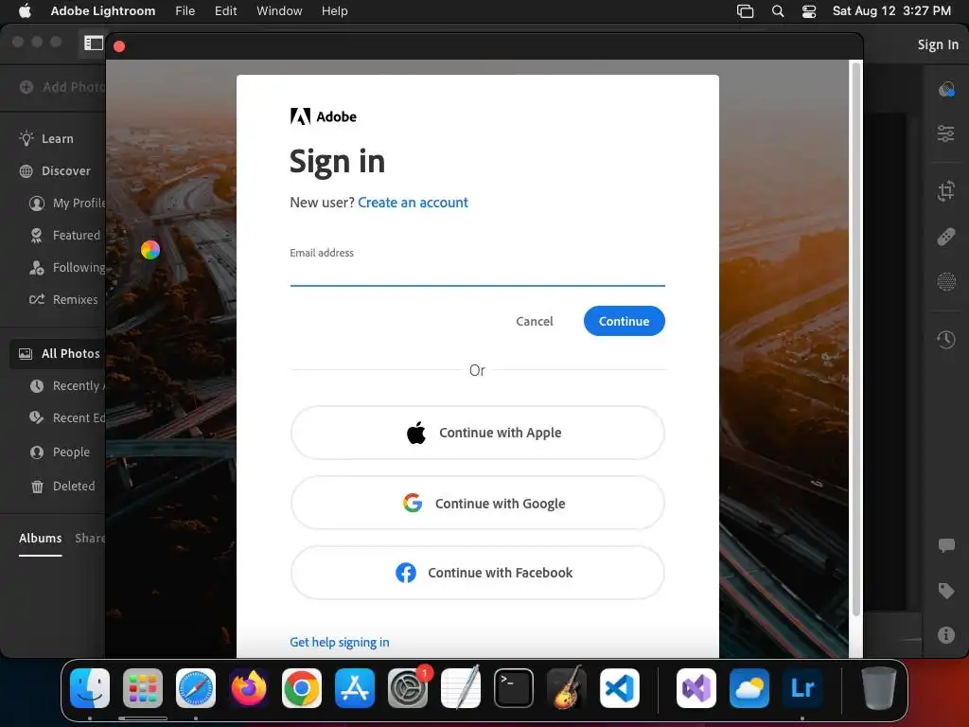Open the Discover globe icon

[26, 171]
